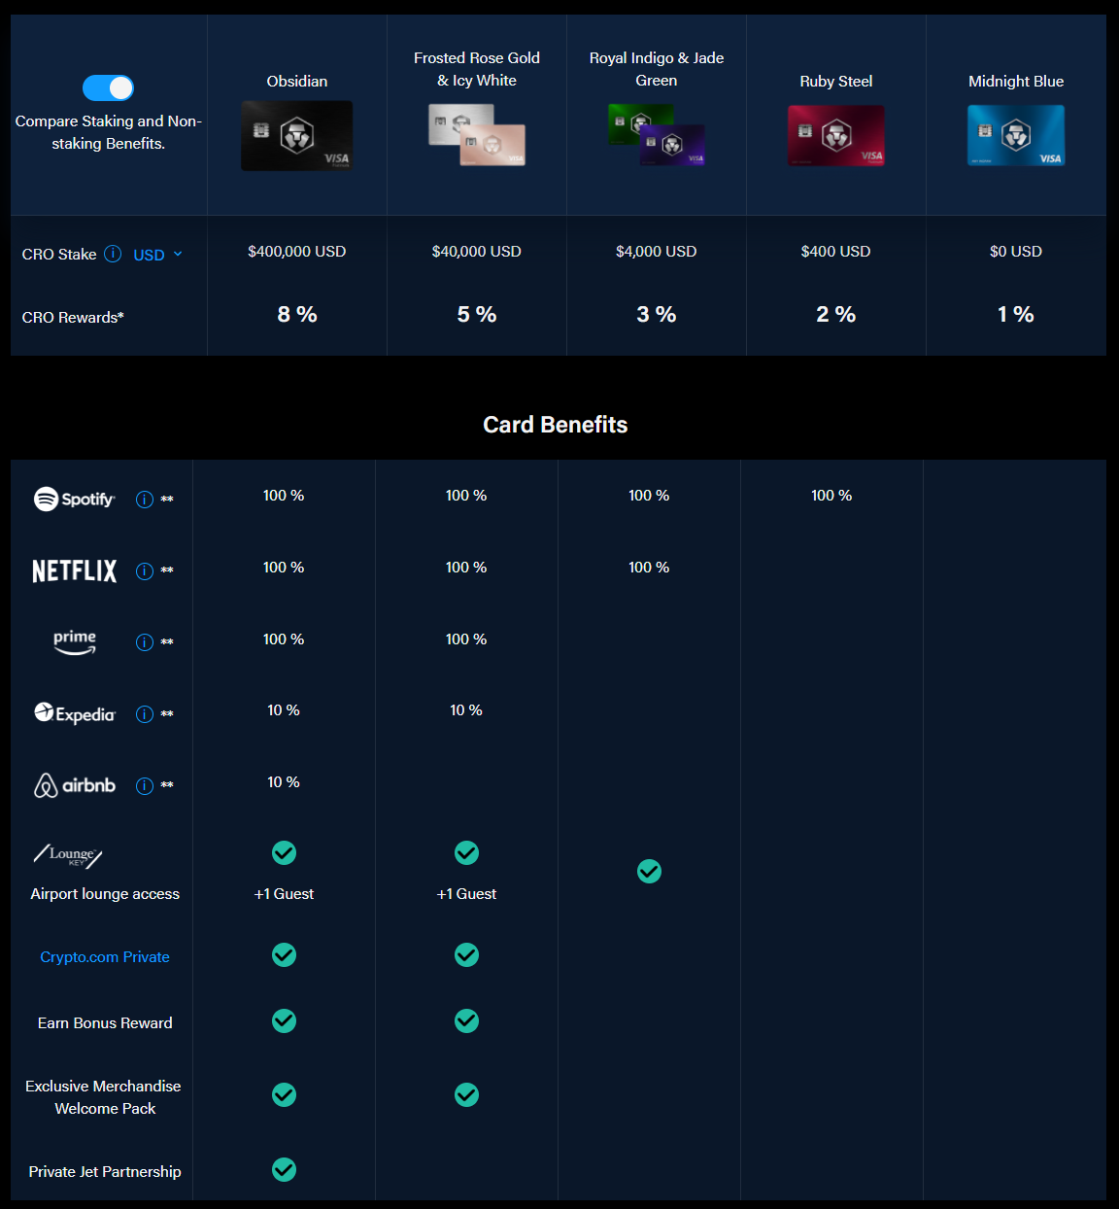Viewport: 1119px width, 1209px height.
Task: Open the USD currency dropdown
Action: pyautogui.click(x=157, y=255)
